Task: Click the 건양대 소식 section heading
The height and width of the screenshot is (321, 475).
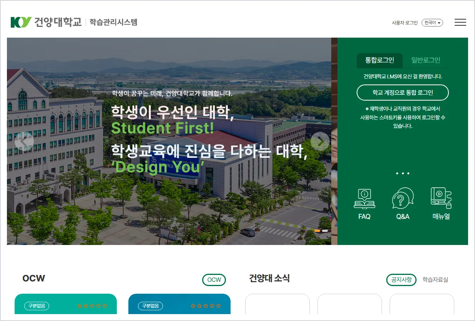Action: [269, 278]
